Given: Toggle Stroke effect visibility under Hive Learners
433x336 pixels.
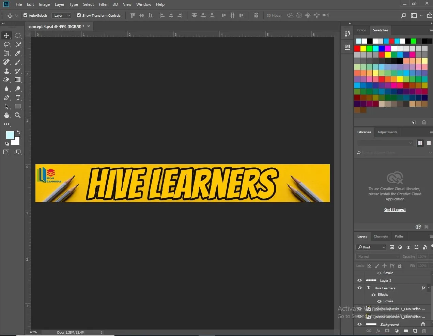Looking at the screenshot, I should pos(379,301).
